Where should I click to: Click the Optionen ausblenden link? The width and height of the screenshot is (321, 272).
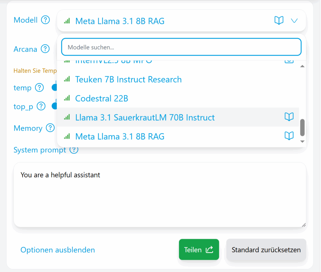click(58, 250)
